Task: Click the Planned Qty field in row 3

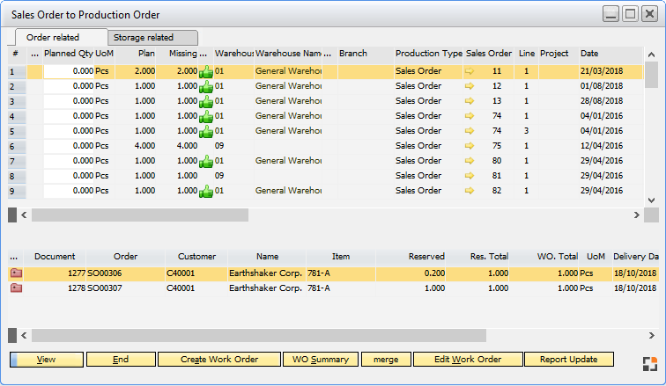Action: (68, 102)
